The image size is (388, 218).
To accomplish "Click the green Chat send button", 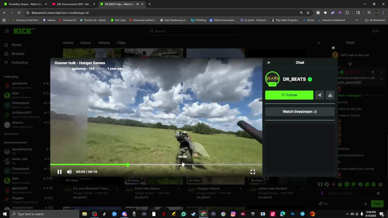I will [x=377, y=204].
